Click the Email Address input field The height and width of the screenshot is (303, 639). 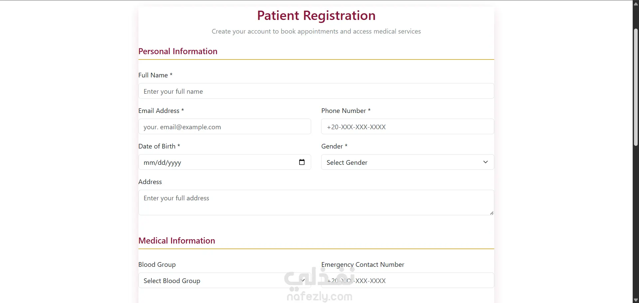pyautogui.click(x=225, y=127)
